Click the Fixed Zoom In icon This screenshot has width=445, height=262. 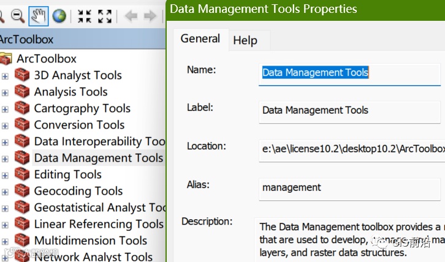(x=85, y=16)
